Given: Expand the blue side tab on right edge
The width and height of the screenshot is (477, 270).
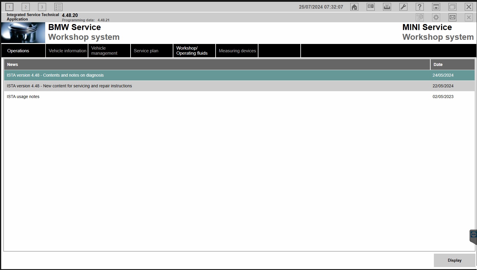Looking at the screenshot, I should pos(474,234).
